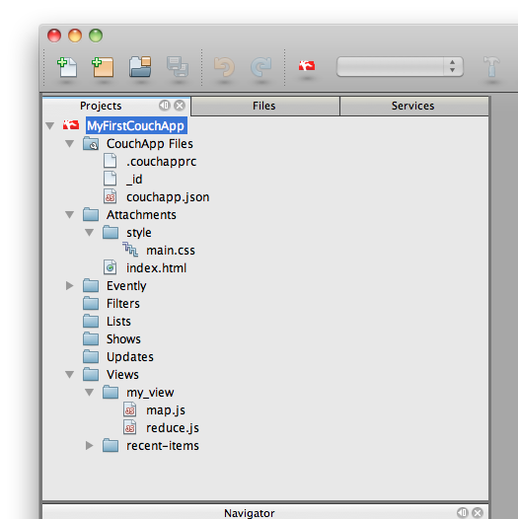Select the _id file
Image resolution: width=518 pixels, height=519 pixels.
[134, 180]
